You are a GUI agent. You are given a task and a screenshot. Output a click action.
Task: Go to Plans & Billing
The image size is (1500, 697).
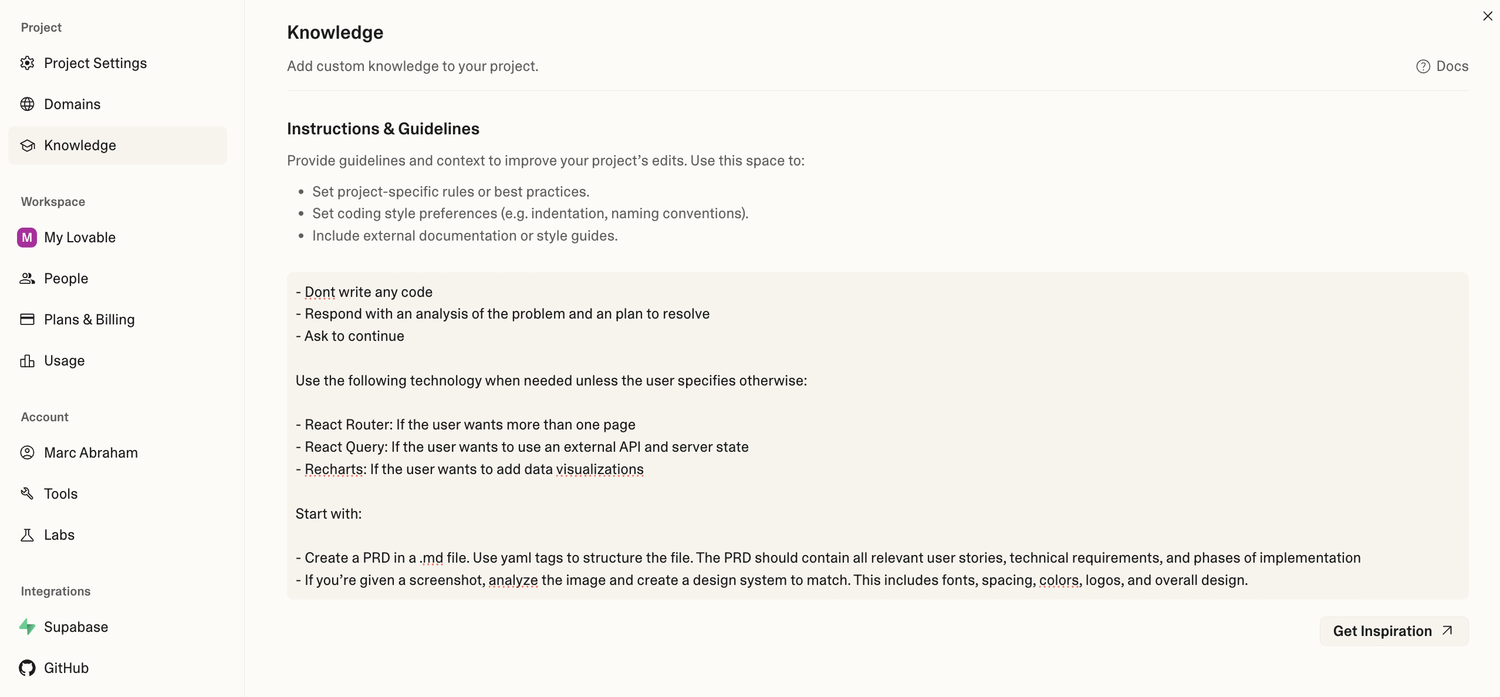89,320
